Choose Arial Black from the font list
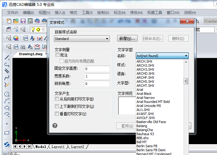The height and width of the screenshot is (155, 217). [144, 94]
